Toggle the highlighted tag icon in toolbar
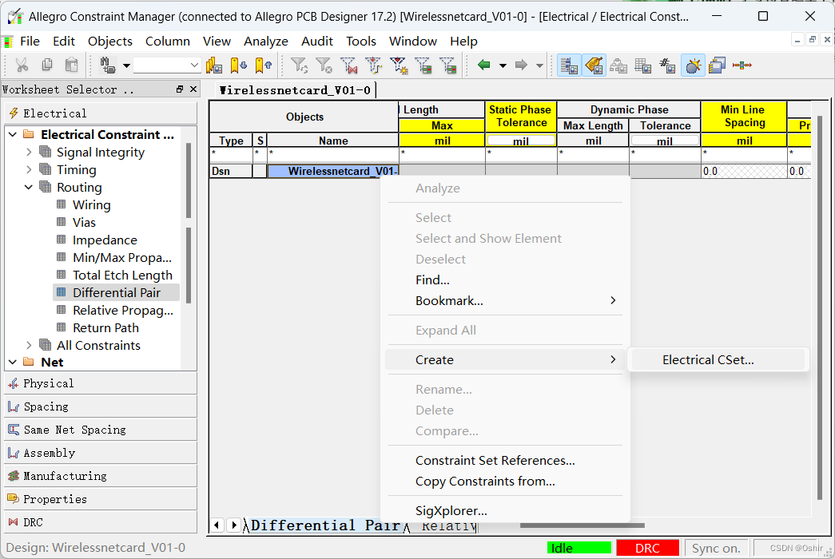The height and width of the screenshot is (559, 835). coord(594,65)
